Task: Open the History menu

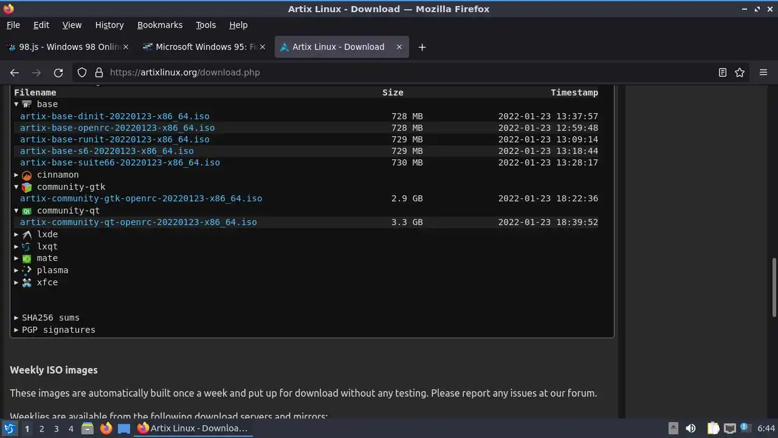Action: click(x=109, y=25)
